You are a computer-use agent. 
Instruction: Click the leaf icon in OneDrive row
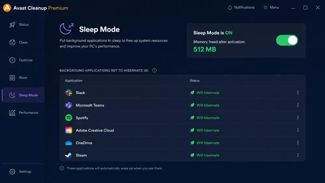click(192, 143)
